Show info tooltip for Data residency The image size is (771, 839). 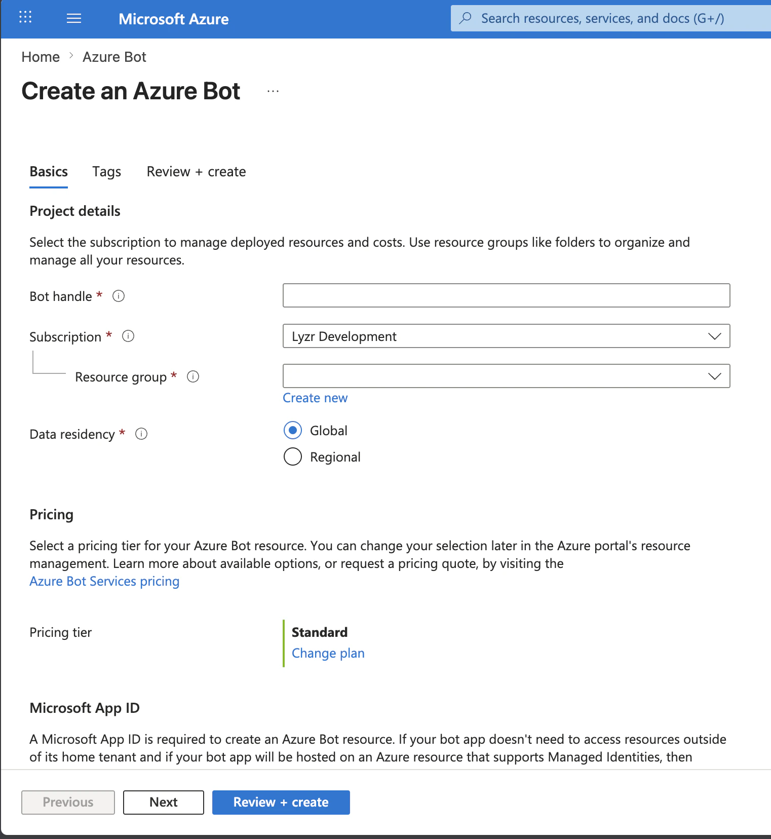[x=141, y=434]
